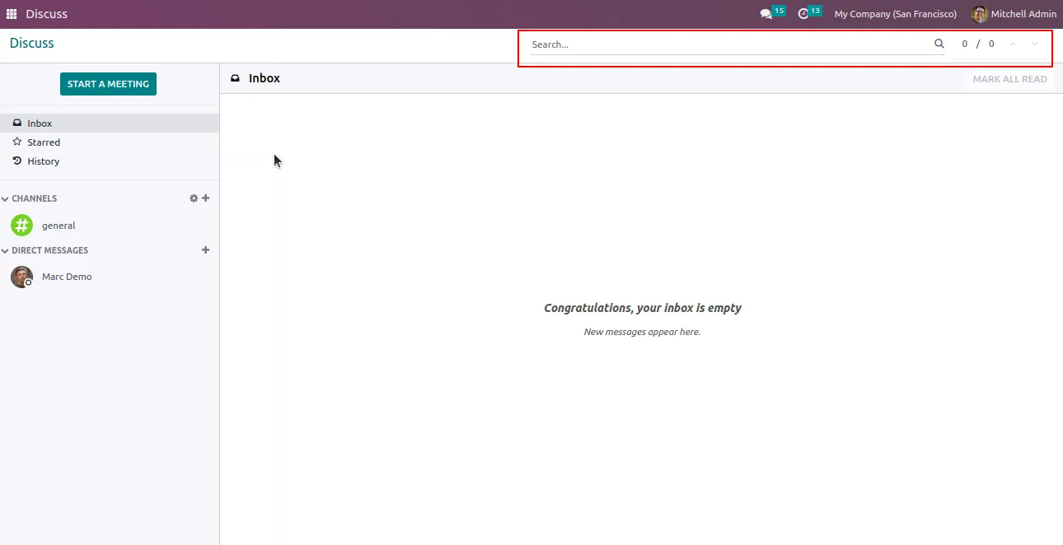Open My Company (San Francisco) switcher
Screen dimensions: 1063x545
pyautogui.click(x=896, y=14)
